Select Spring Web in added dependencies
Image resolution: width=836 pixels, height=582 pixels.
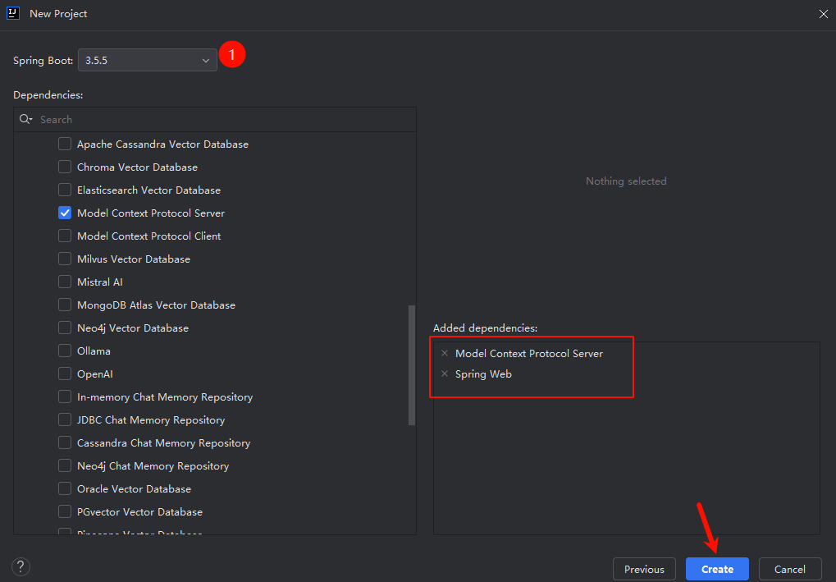483,374
